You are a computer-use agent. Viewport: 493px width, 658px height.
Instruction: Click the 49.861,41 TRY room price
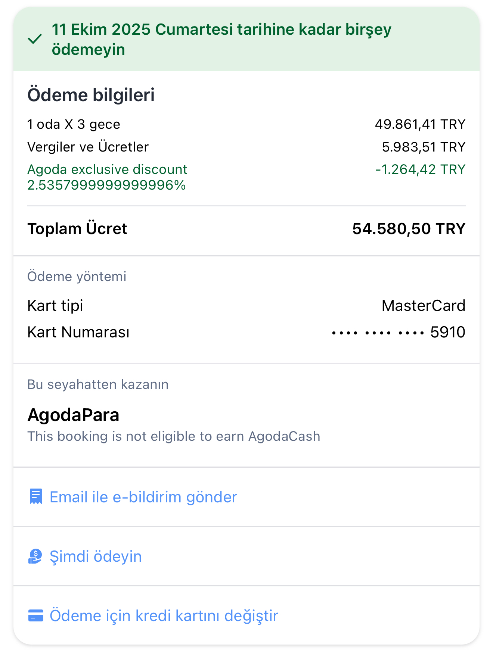click(420, 124)
